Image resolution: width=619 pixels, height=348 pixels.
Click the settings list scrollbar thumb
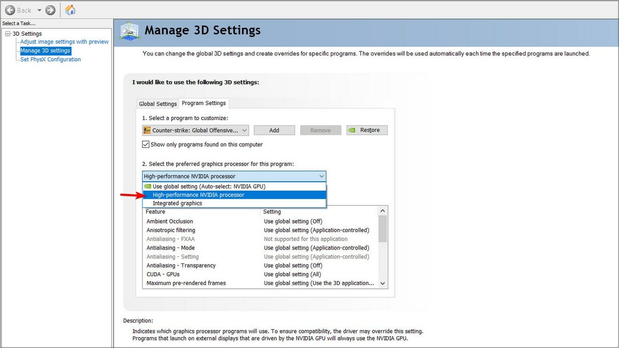[383, 229]
